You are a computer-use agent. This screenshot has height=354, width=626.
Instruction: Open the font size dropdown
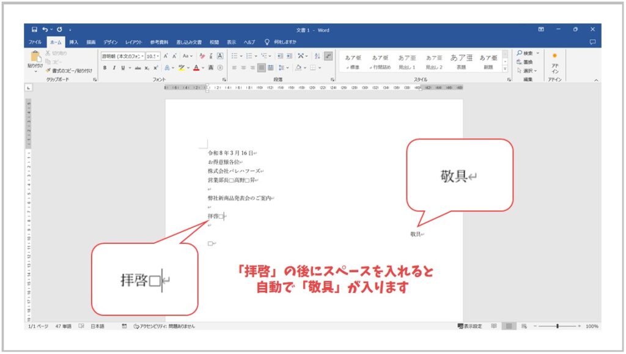click(158, 56)
